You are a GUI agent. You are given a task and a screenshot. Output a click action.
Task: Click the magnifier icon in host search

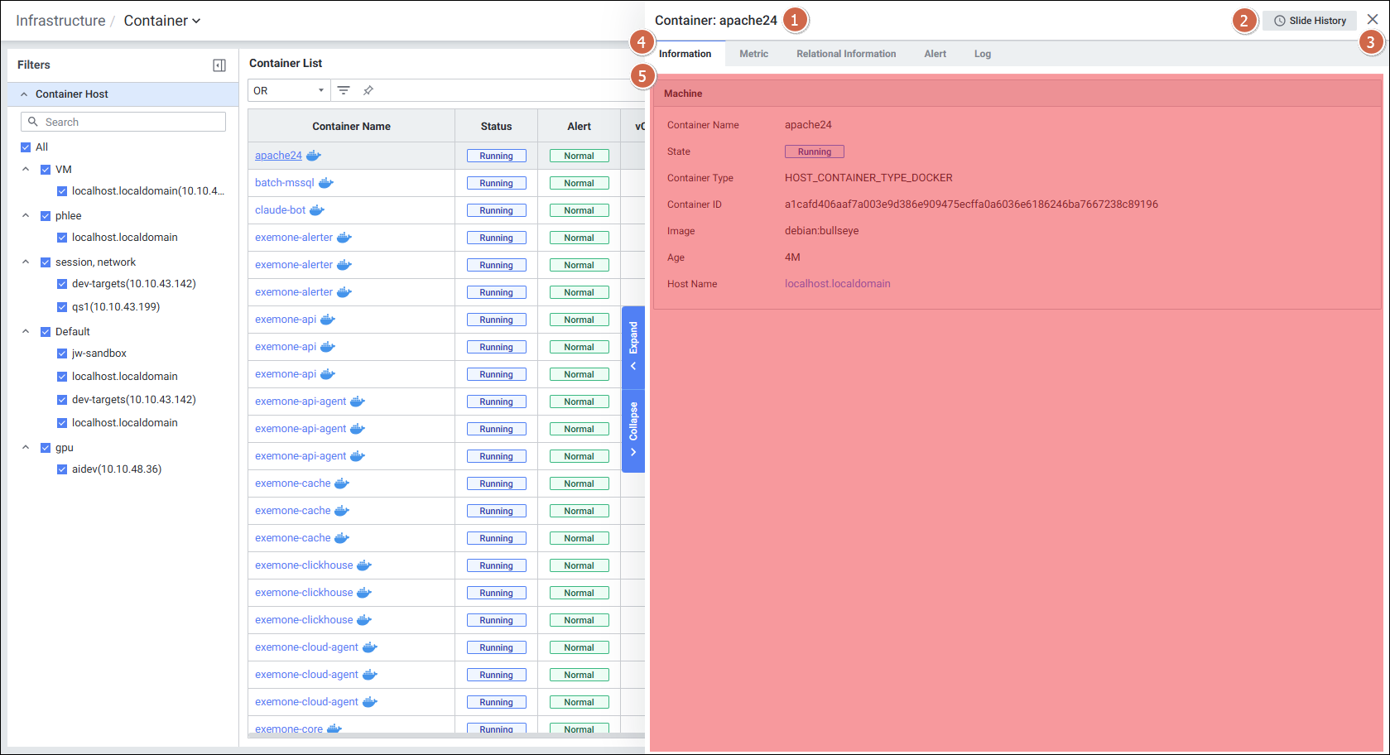tap(33, 122)
